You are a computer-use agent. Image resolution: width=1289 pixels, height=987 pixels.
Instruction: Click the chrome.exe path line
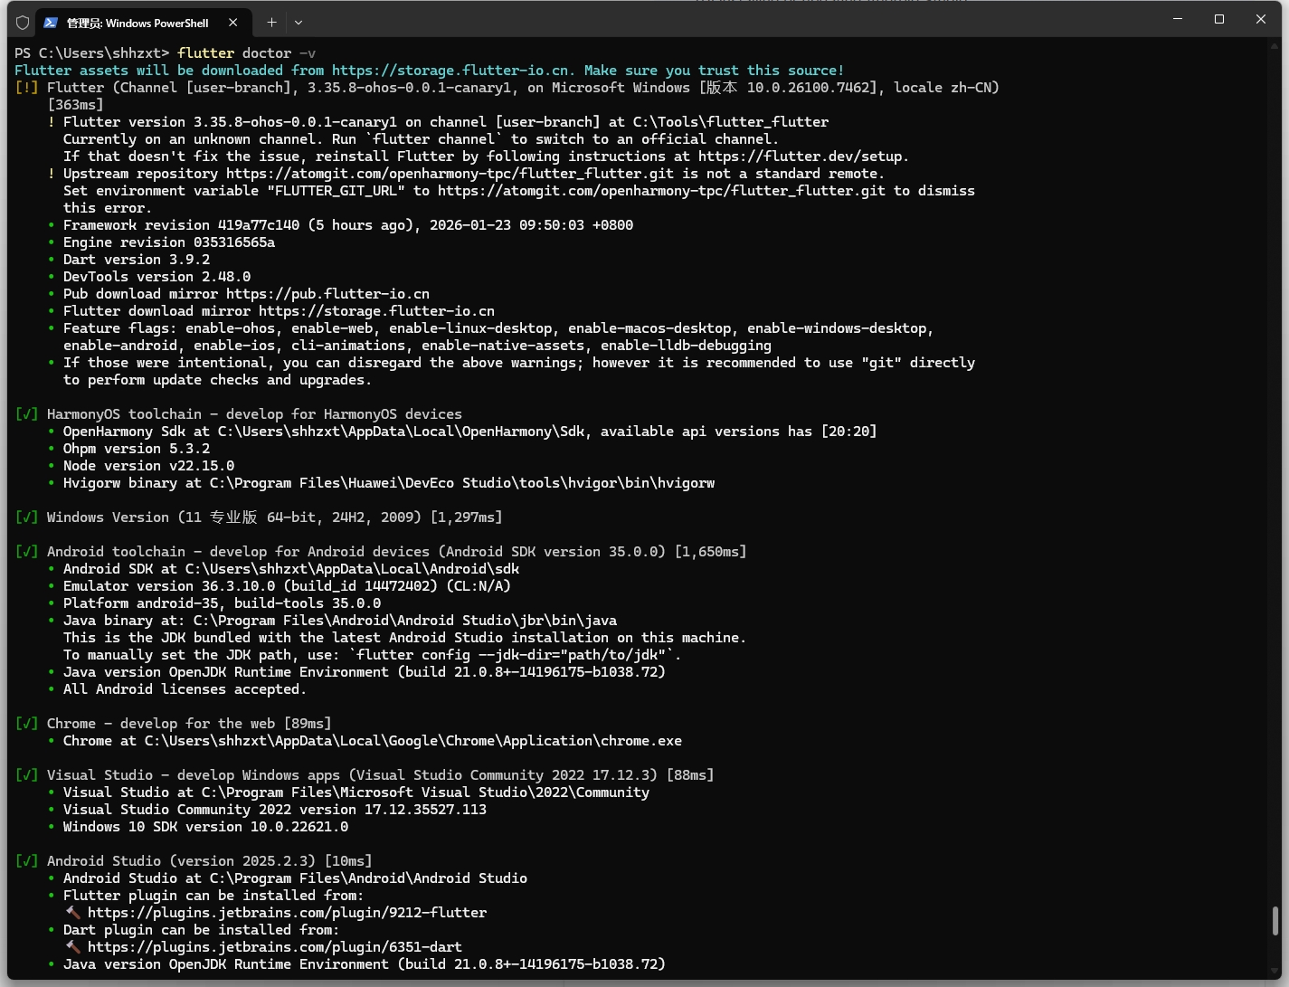coord(373,741)
